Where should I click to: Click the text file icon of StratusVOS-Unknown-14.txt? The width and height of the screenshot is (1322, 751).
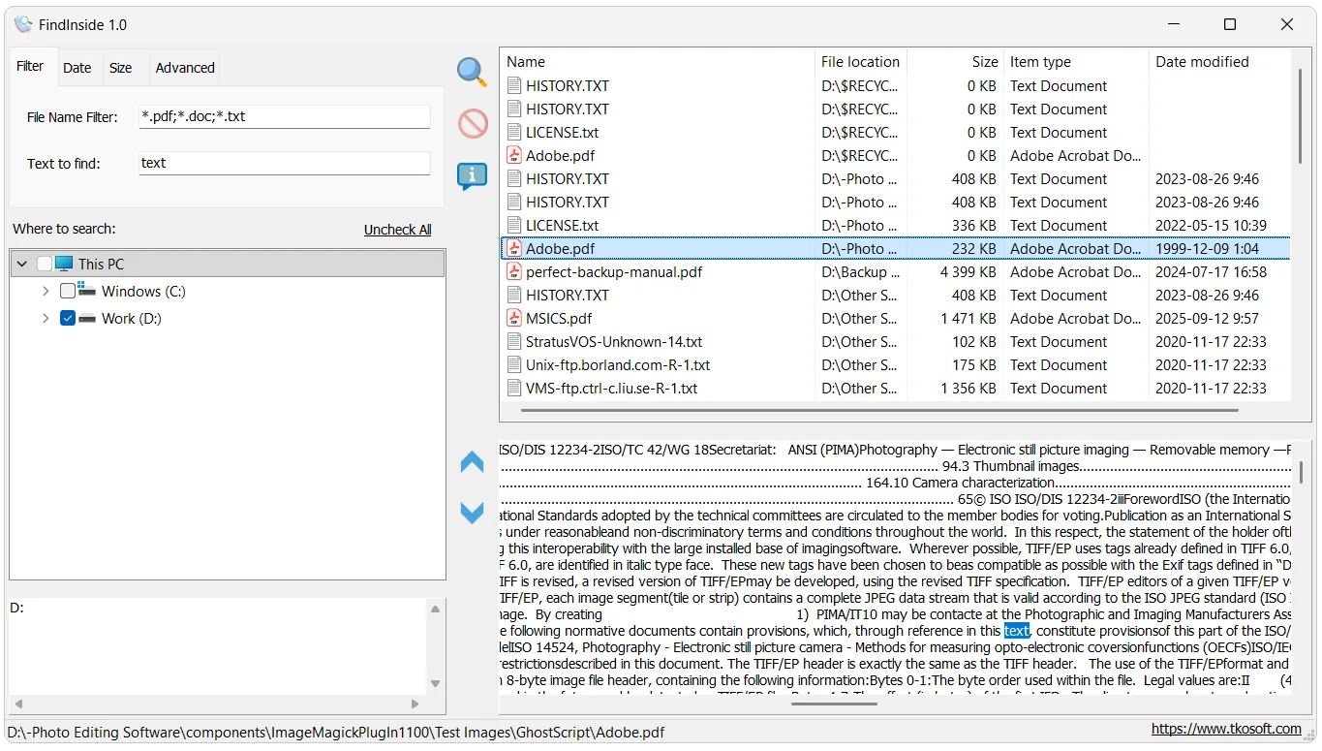[x=514, y=341]
